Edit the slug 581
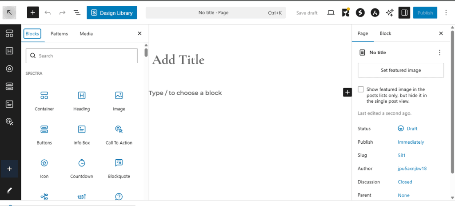455x206 pixels. (x=401, y=155)
